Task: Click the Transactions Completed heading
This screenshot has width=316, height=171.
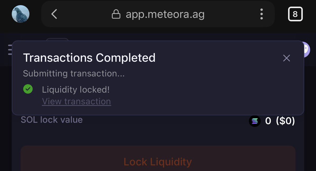Action: 89,58
